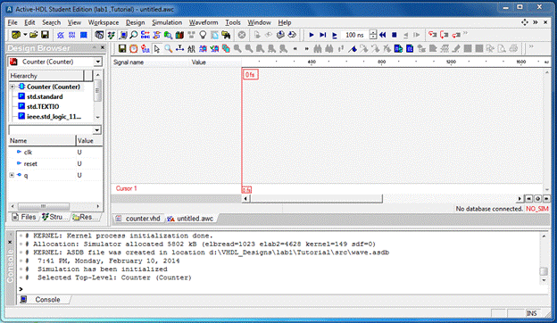Click the 100 ns time input field
This screenshot has width=557, height=323.
coord(354,35)
